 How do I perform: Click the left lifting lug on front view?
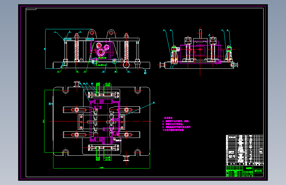tap(92, 34)
